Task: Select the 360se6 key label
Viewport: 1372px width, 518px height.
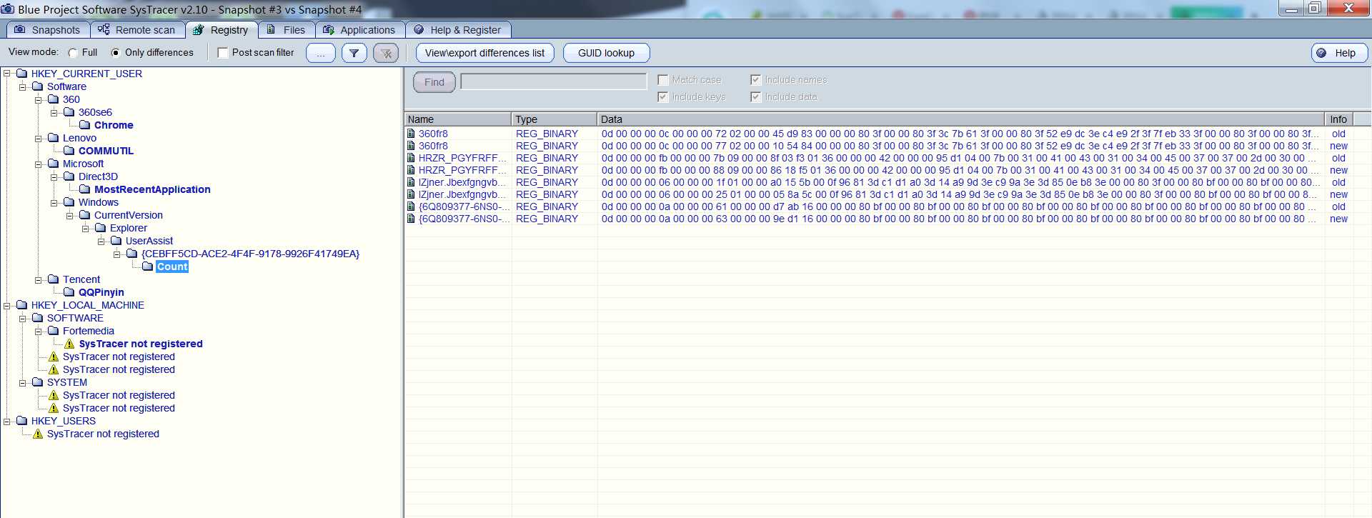Action: click(x=95, y=112)
